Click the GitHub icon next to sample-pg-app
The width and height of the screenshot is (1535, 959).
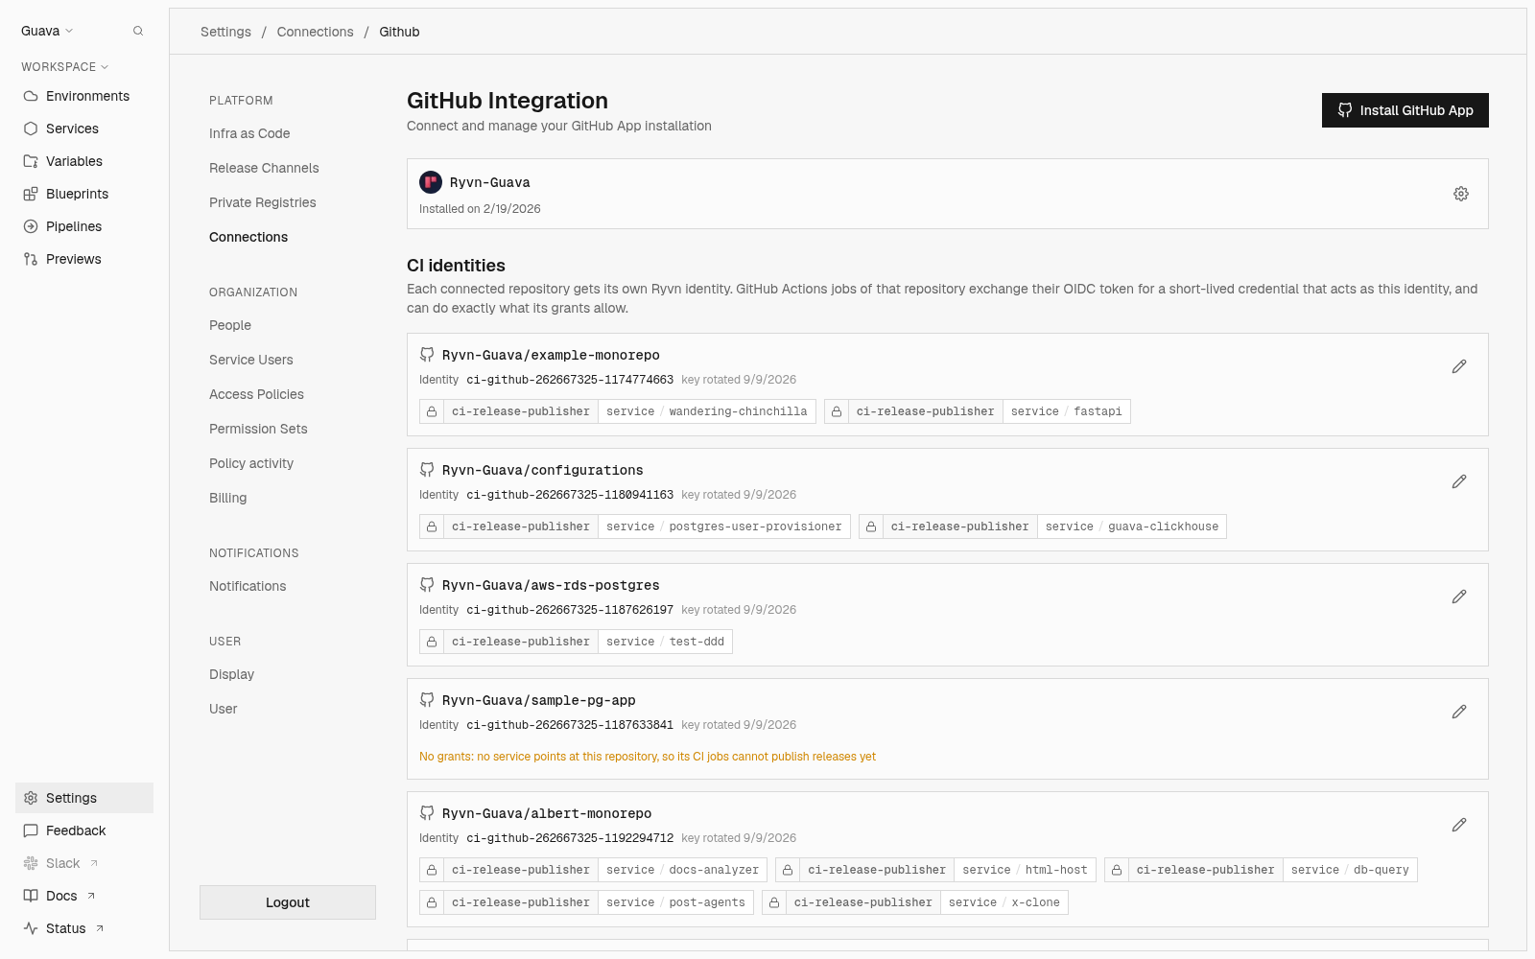tap(427, 700)
